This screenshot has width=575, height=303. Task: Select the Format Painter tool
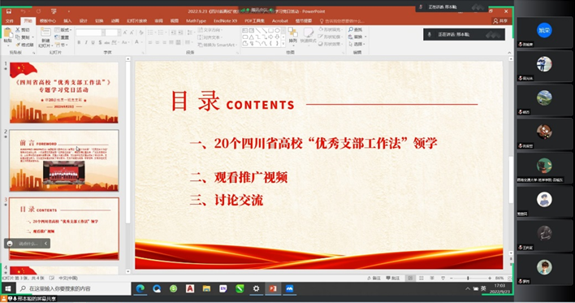(x=24, y=45)
